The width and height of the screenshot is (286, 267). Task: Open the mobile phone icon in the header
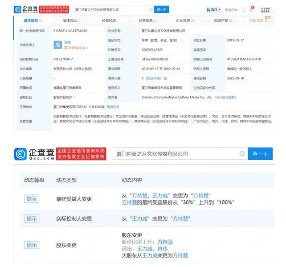point(244,10)
